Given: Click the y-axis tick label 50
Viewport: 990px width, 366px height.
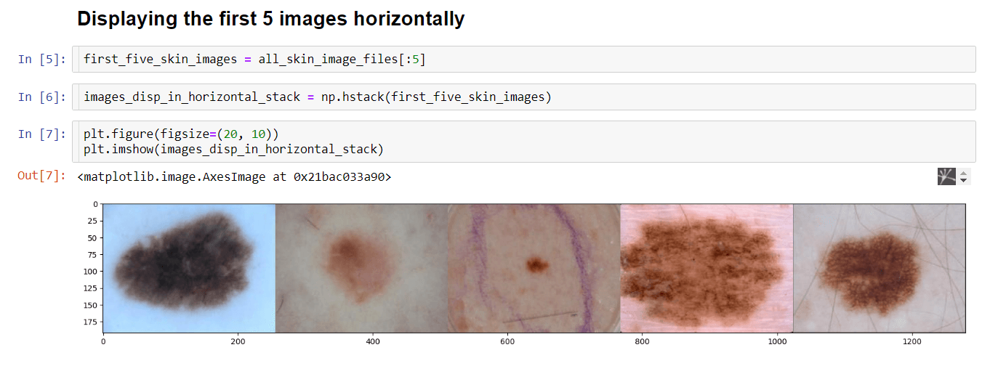Looking at the screenshot, I should [92, 238].
